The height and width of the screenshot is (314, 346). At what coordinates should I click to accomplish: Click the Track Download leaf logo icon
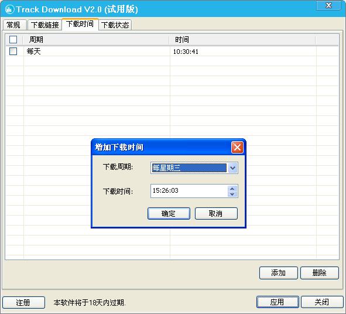[9, 9]
